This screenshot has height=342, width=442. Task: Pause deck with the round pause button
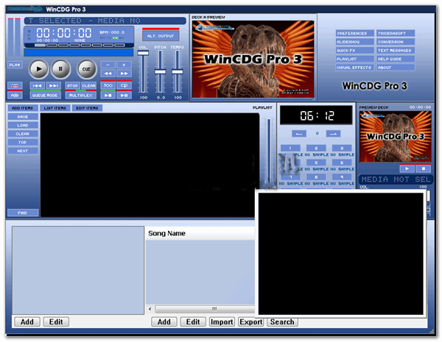click(60, 69)
